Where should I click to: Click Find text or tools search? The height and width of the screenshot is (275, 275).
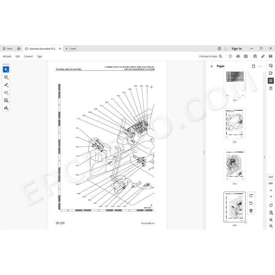(x=211, y=56)
